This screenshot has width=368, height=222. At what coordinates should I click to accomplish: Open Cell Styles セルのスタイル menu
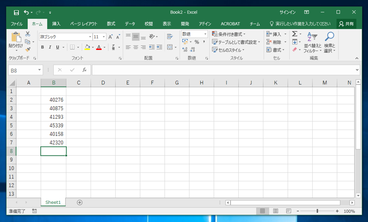[x=228, y=50]
